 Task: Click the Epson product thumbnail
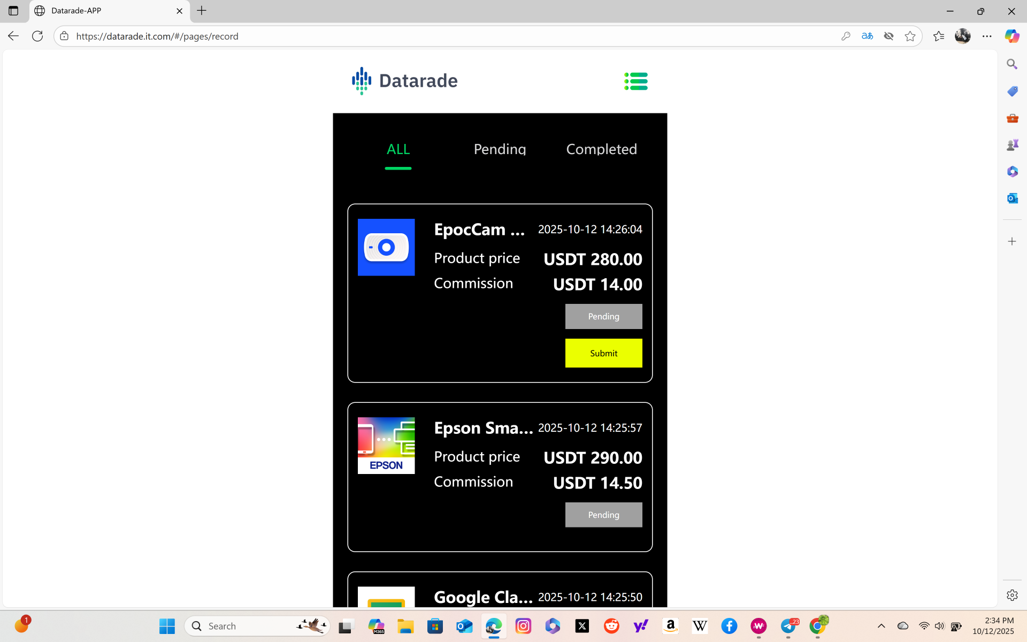point(386,446)
